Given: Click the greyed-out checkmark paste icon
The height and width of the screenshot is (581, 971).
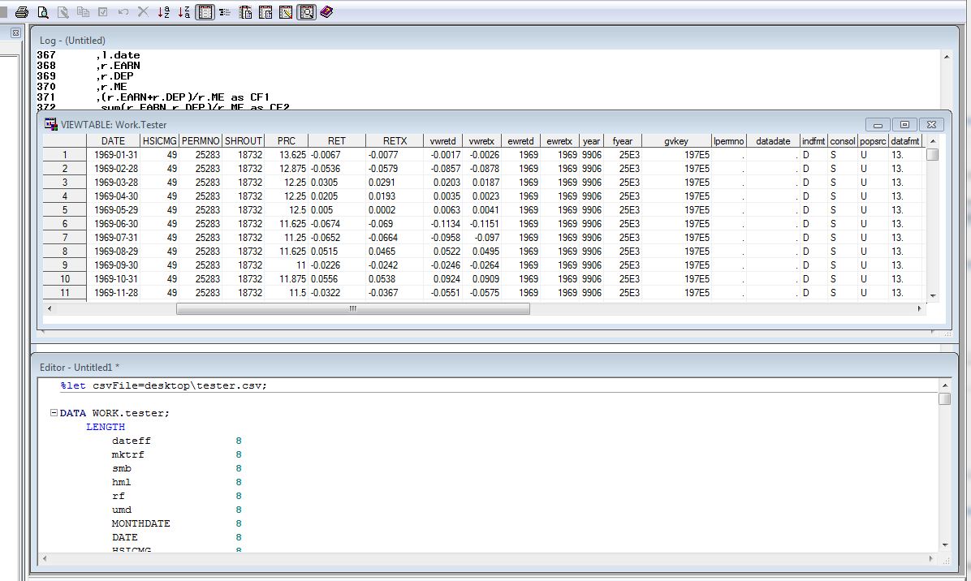Looking at the screenshot, I should 103,11.
